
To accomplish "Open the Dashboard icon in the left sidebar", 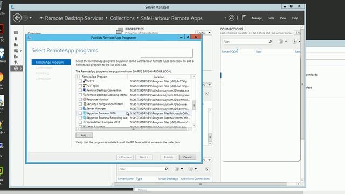I will click(x=16, y=32).
